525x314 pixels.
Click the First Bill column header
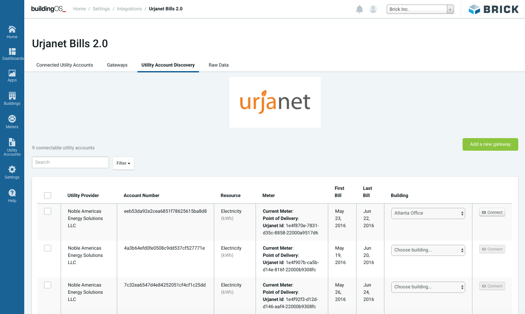click(x=339, y=192)
